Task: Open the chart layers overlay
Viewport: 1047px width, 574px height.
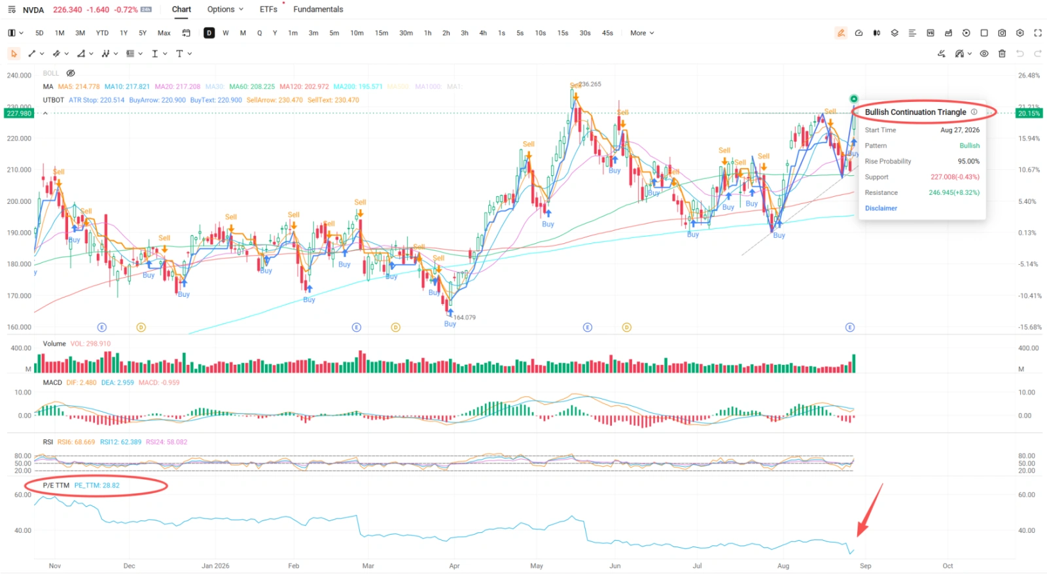Action: 895,33
